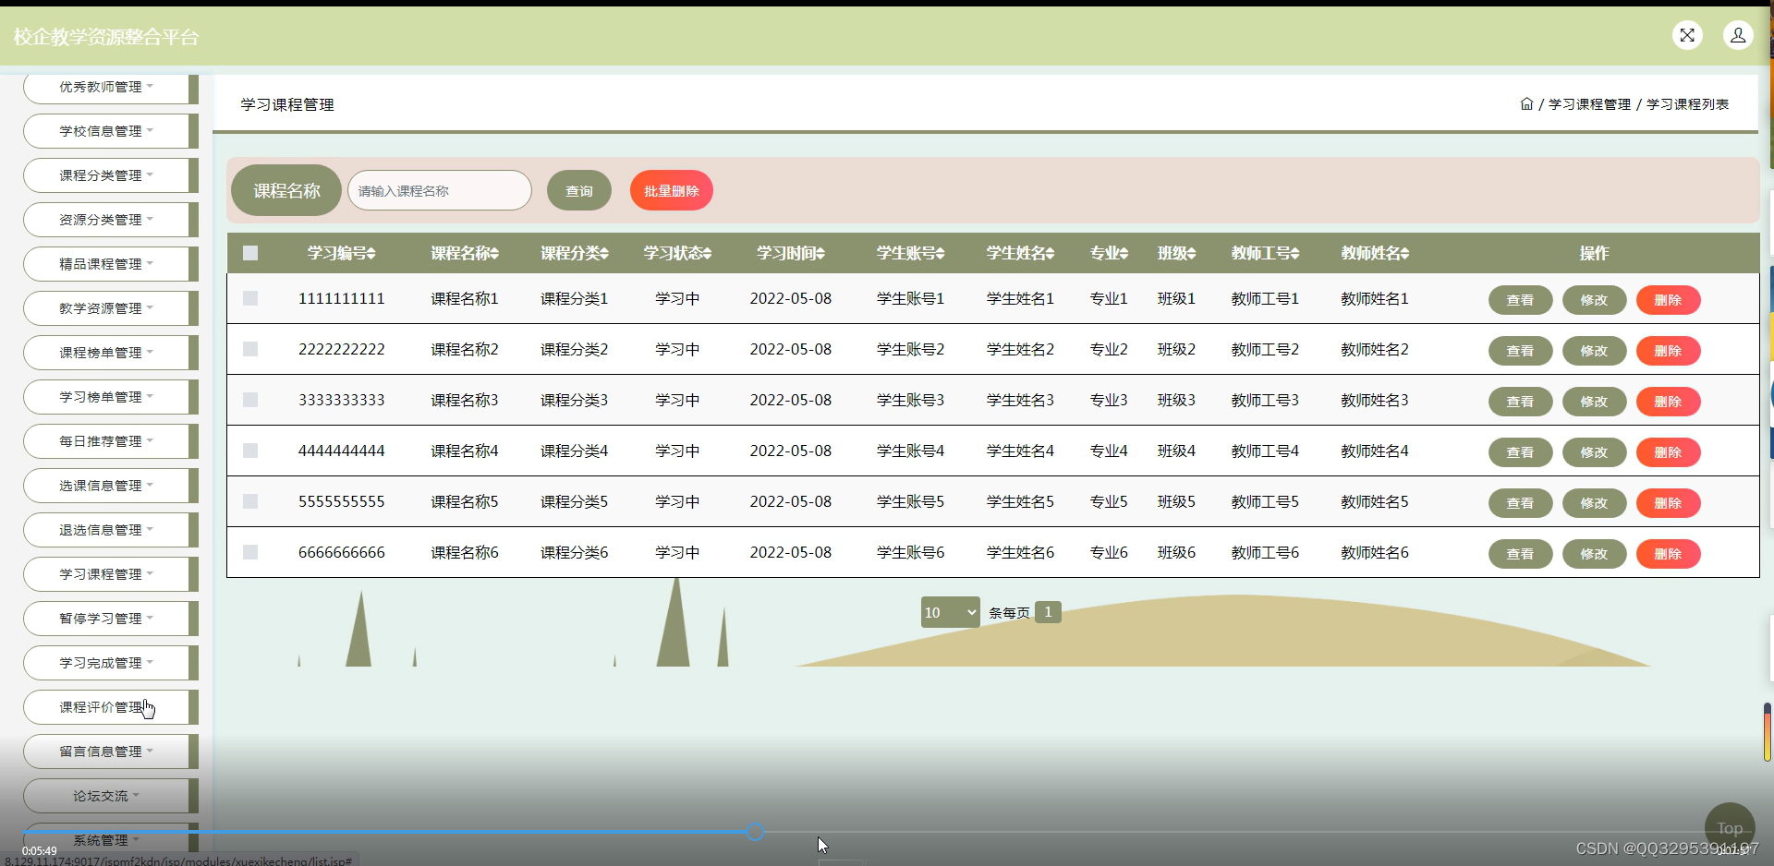The width and height of the screenshot is (1774, 866).
Task: Click 查看 for 课程名称6 row
Action: point(1521,554)
